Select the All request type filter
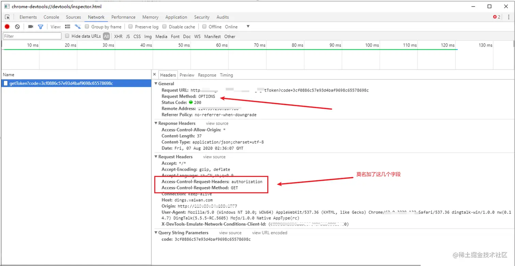515x266 pixels. pyautogui.click(x=107, y=36)
